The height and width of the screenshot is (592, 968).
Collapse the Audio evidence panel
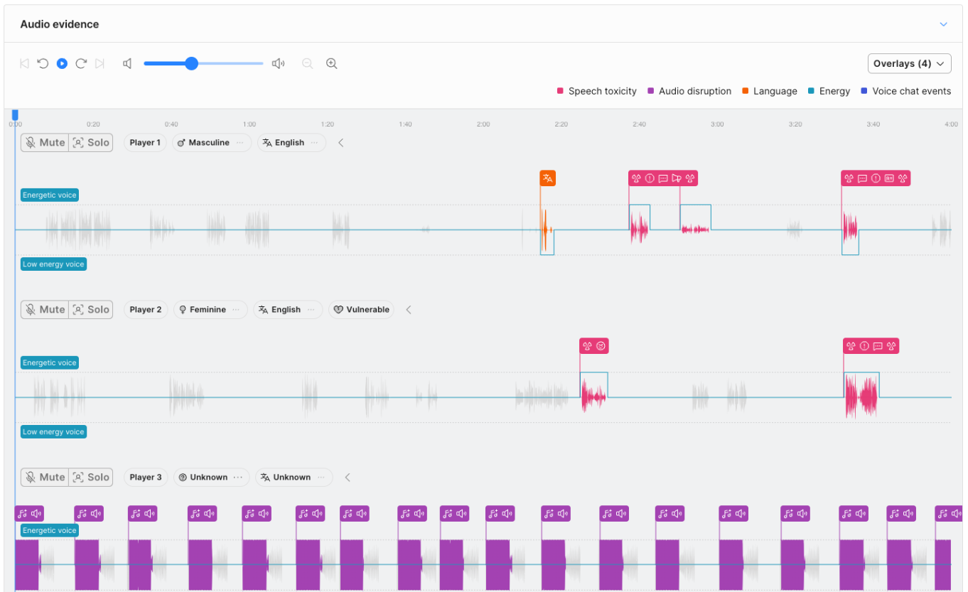pos(943,24)
